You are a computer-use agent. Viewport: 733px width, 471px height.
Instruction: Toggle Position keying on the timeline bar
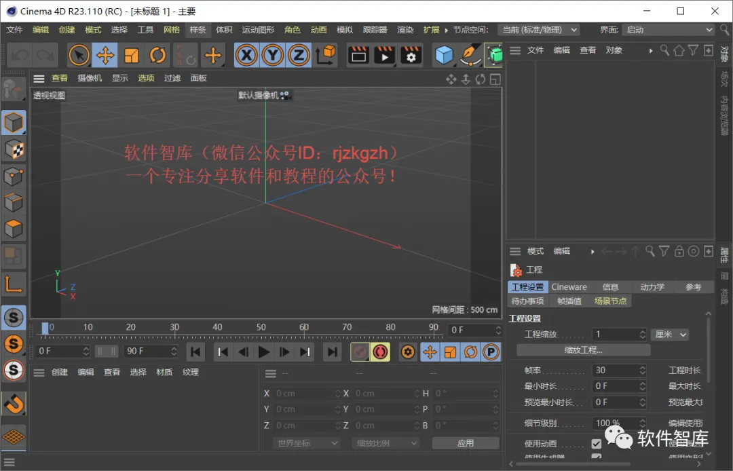[x=430, y=352]
